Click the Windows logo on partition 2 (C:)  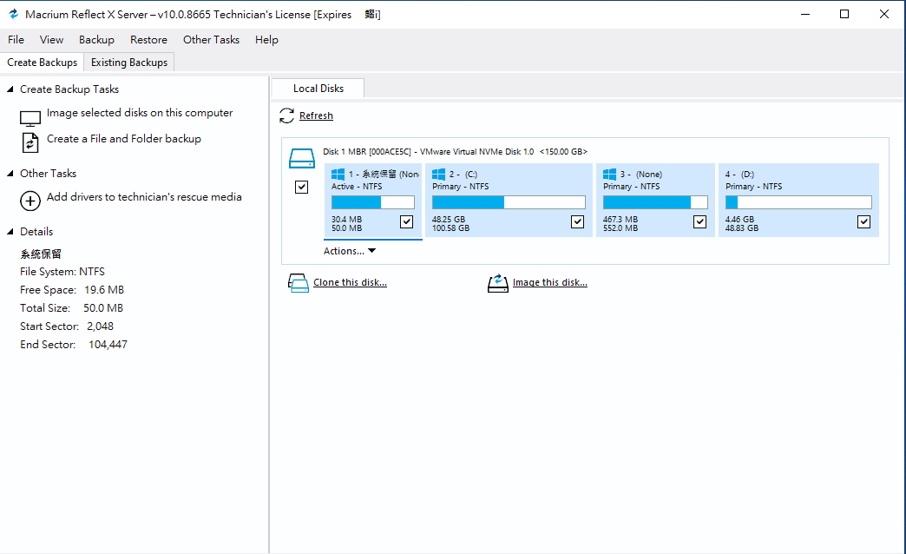[438, 174]
